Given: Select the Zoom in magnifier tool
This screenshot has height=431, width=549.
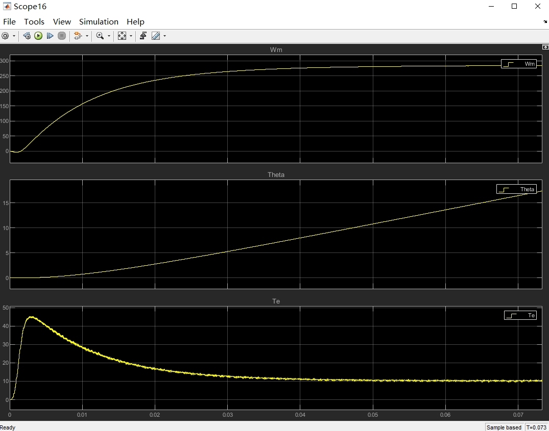Looking at the screenshot, I should 100,36.
